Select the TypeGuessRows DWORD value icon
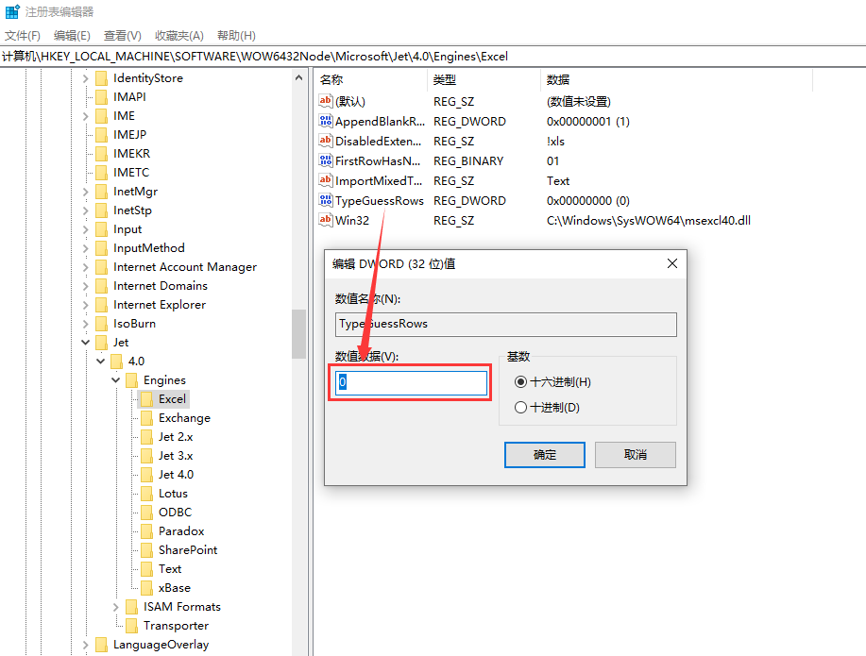The image size is (866, 656). 325,200
